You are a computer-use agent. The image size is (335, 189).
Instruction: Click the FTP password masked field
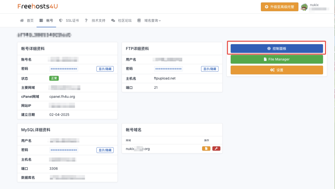tap(168, 69)
